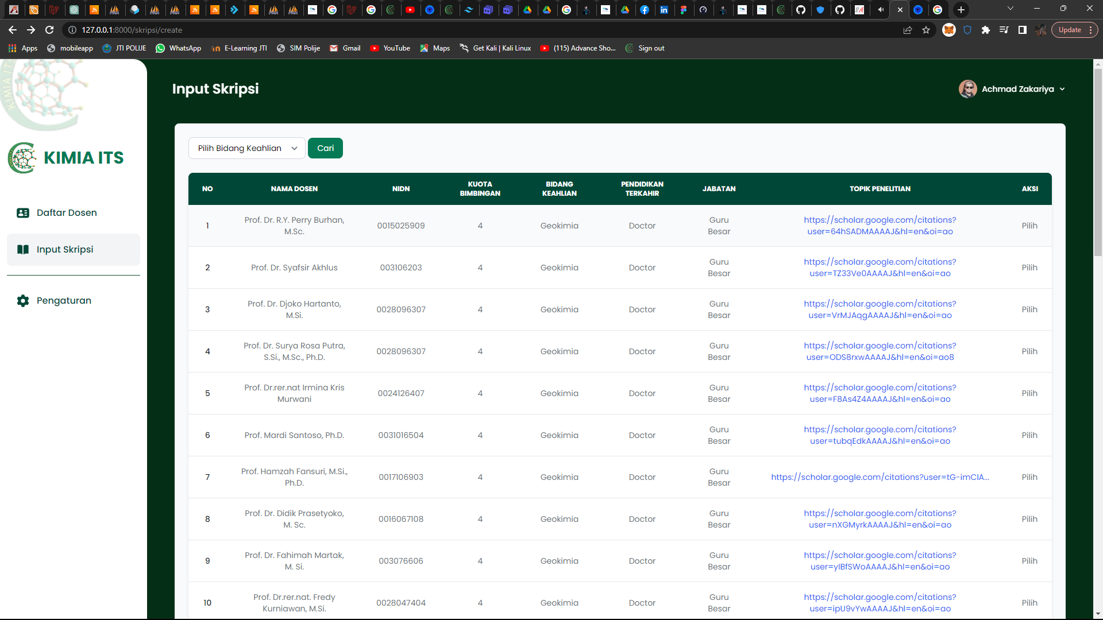The image size is (1103, 620).
Task: Pilih dosen Prof. Mardi Santoso
Action: 1029,436
